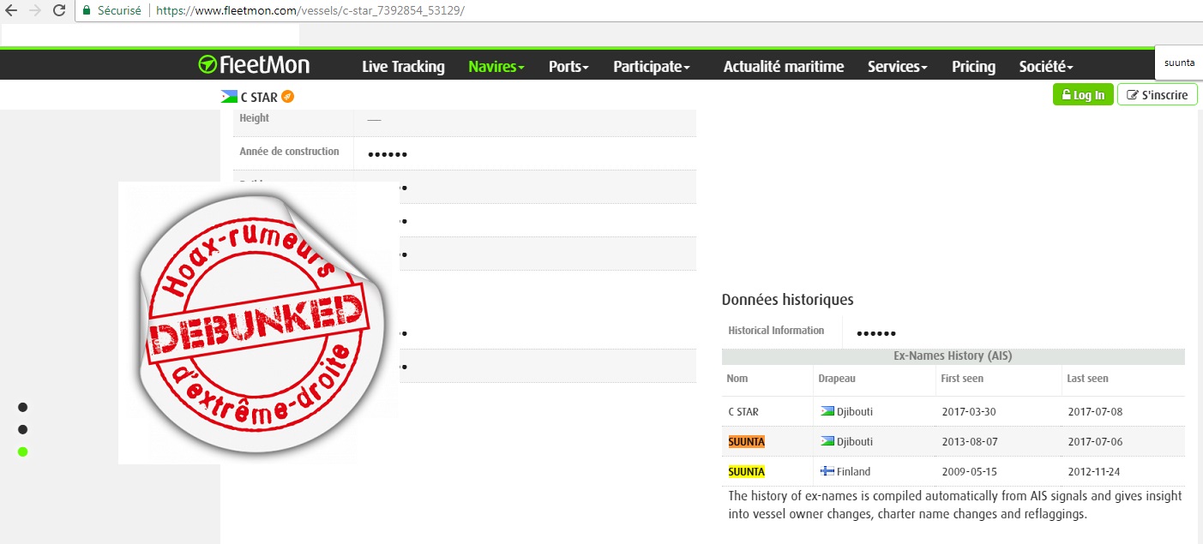Click the Last seen column header
Screen dimensions: 1203x544
(1087, 378)
